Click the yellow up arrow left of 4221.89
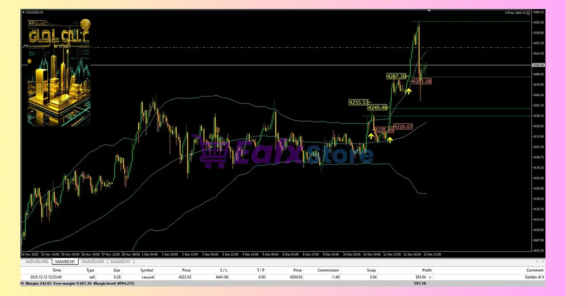The image size is (566, 296). coord(371,136)
